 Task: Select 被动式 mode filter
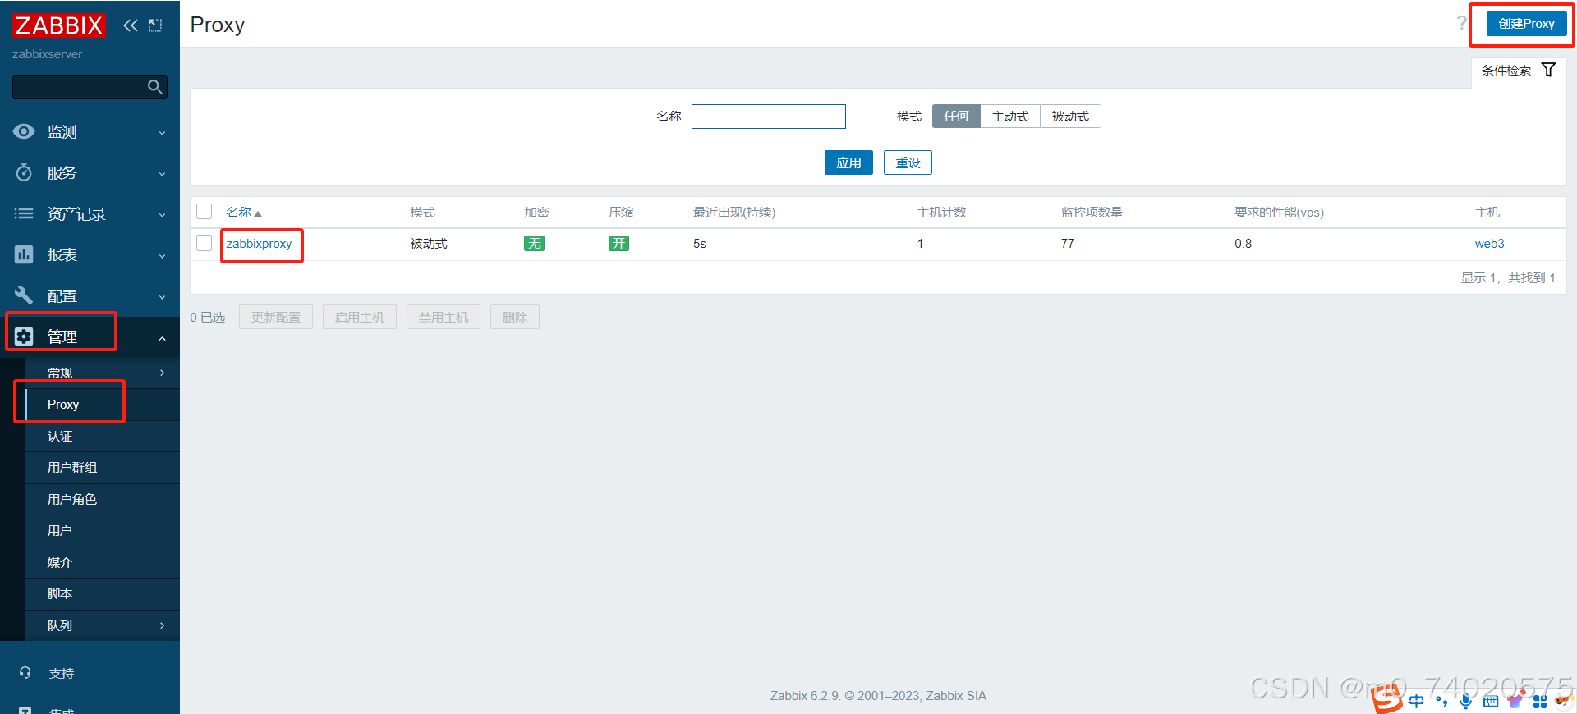coord(1070,117)
